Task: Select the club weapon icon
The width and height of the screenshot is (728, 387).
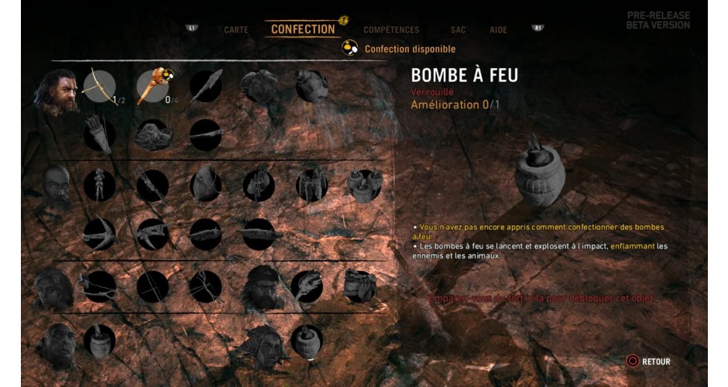Action: 153,87
